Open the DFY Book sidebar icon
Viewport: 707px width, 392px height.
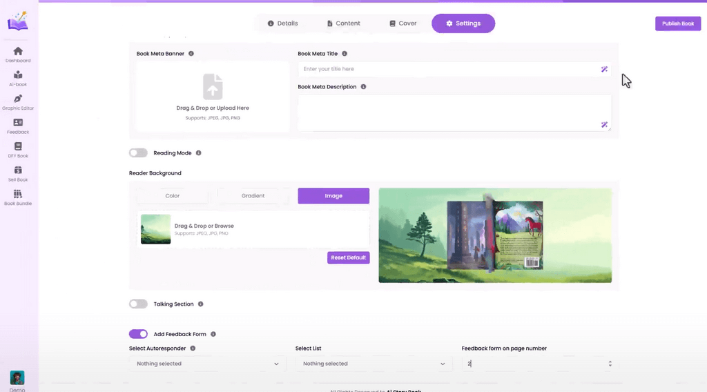coord(18,146)
